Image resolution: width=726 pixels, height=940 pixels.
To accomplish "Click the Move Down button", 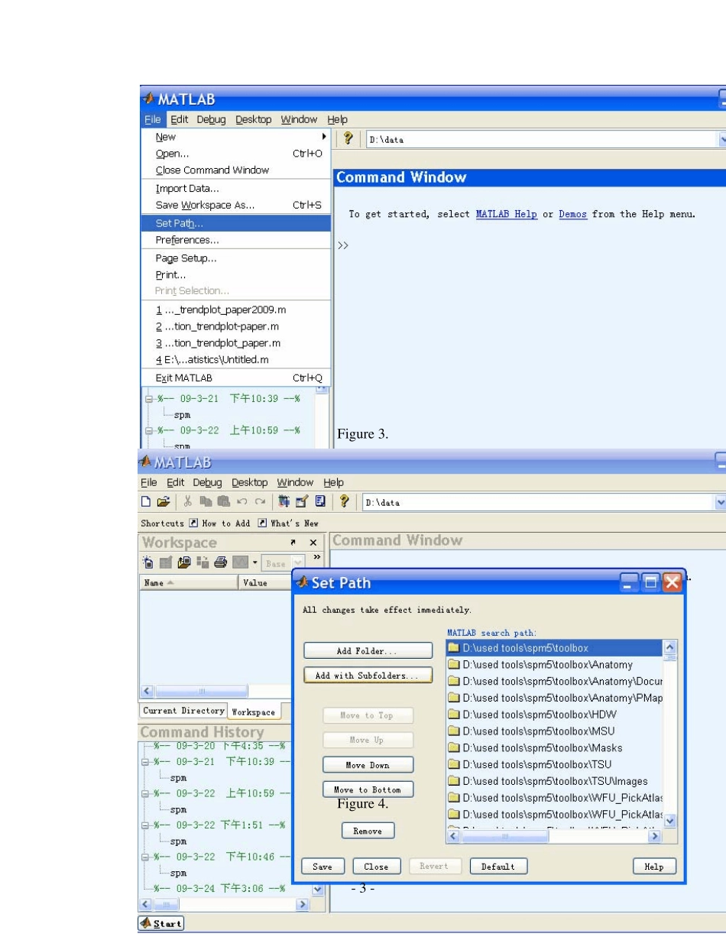I will point(368,765).
